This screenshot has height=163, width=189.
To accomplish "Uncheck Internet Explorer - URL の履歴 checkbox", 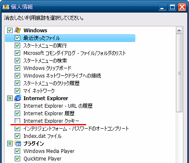I will [17, 106].
